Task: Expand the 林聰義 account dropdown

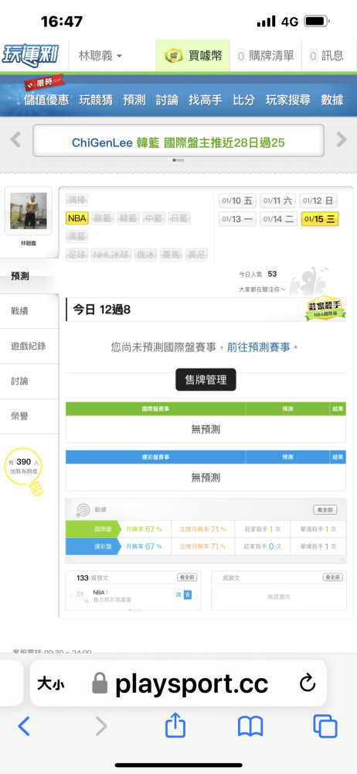Action: [x=100, y=55]
